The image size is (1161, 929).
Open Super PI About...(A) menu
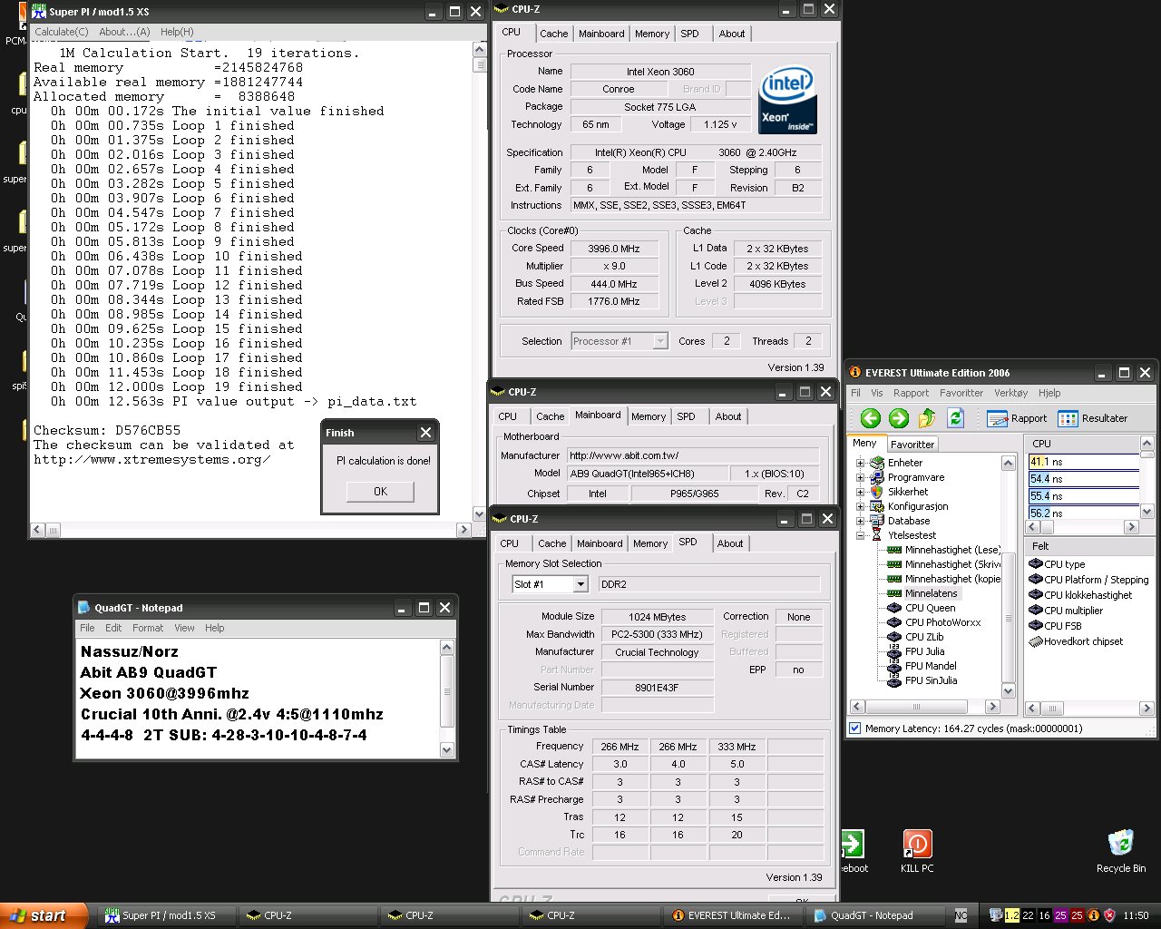click(124, 32)
